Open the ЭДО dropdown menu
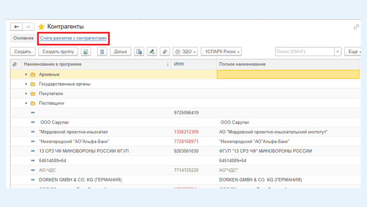This screenshot has height=207, width=367. tap(185, 51)
